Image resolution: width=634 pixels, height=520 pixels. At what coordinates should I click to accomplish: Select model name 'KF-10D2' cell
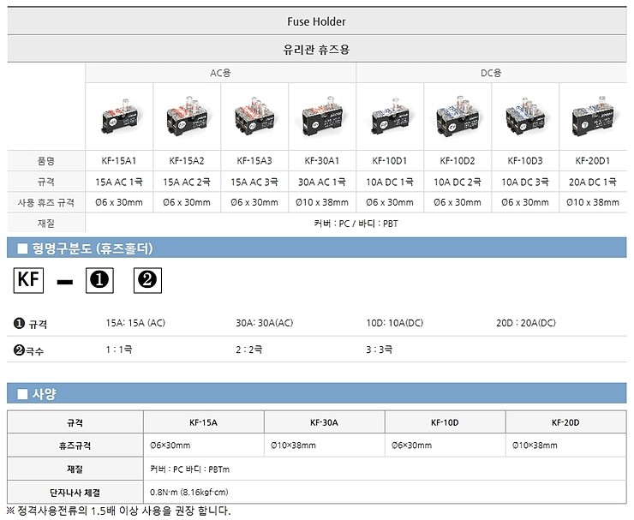[x=458, y=161]
